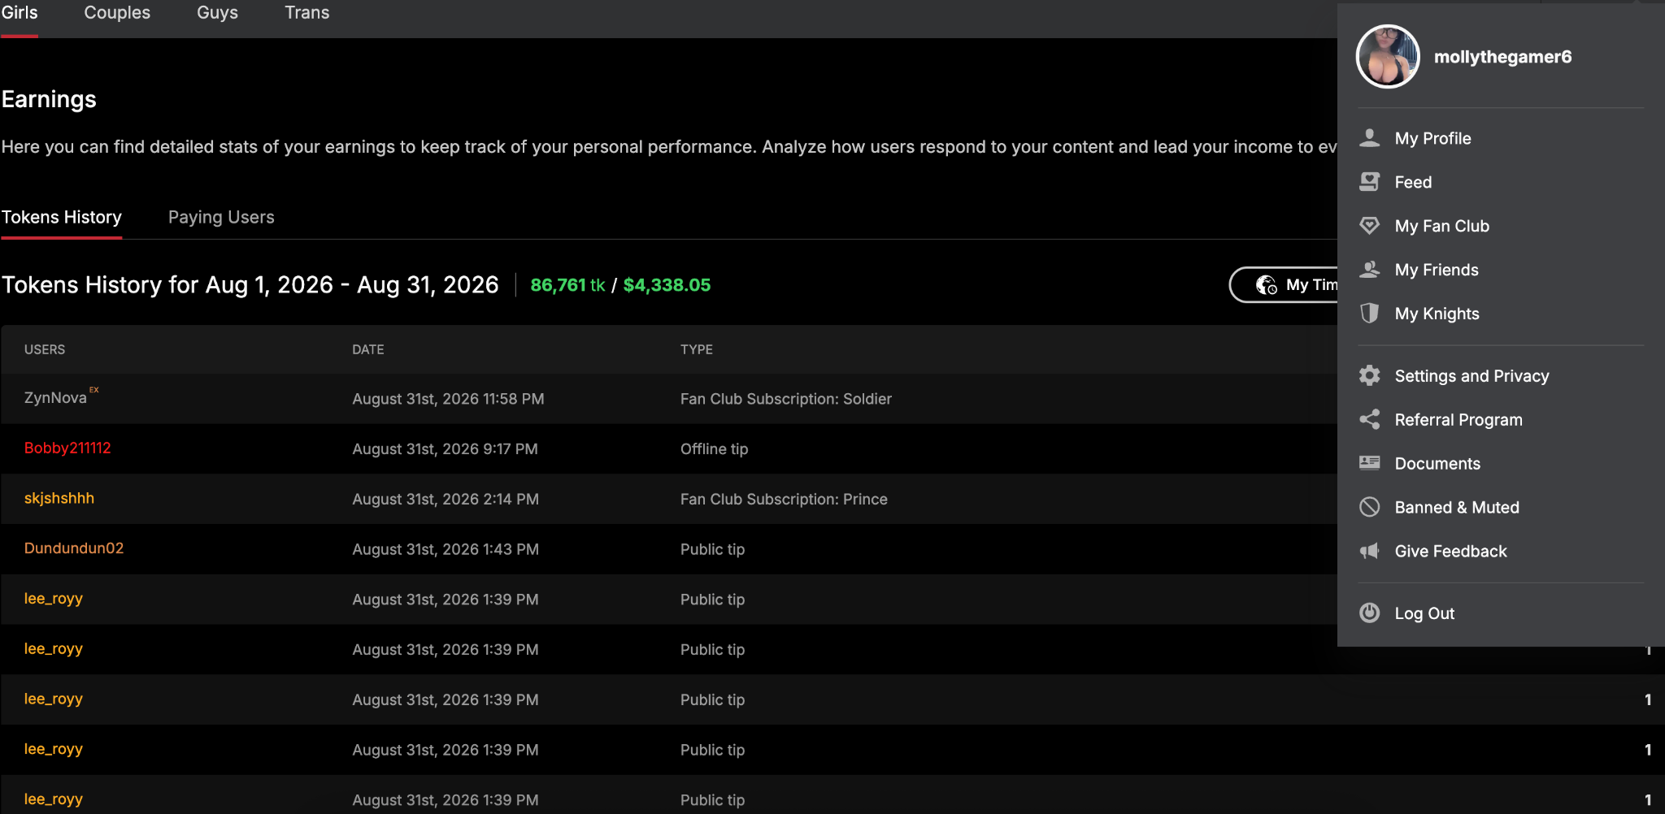
Task: Click the Banned & Muted circle icon
Action: coord(1370,507)
